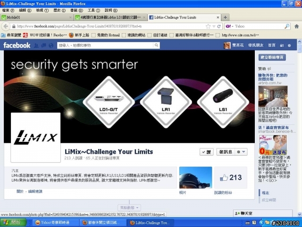Open the 檢視 (View) menu
The width and height of the screenshot is (302, 227).
(42, 10)
